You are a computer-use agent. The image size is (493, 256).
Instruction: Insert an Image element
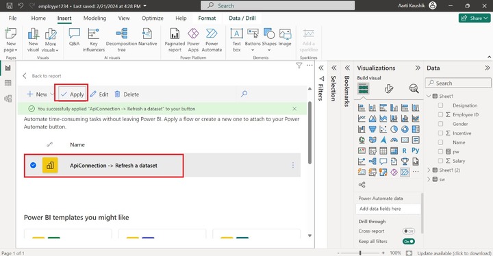coord(285,37)
